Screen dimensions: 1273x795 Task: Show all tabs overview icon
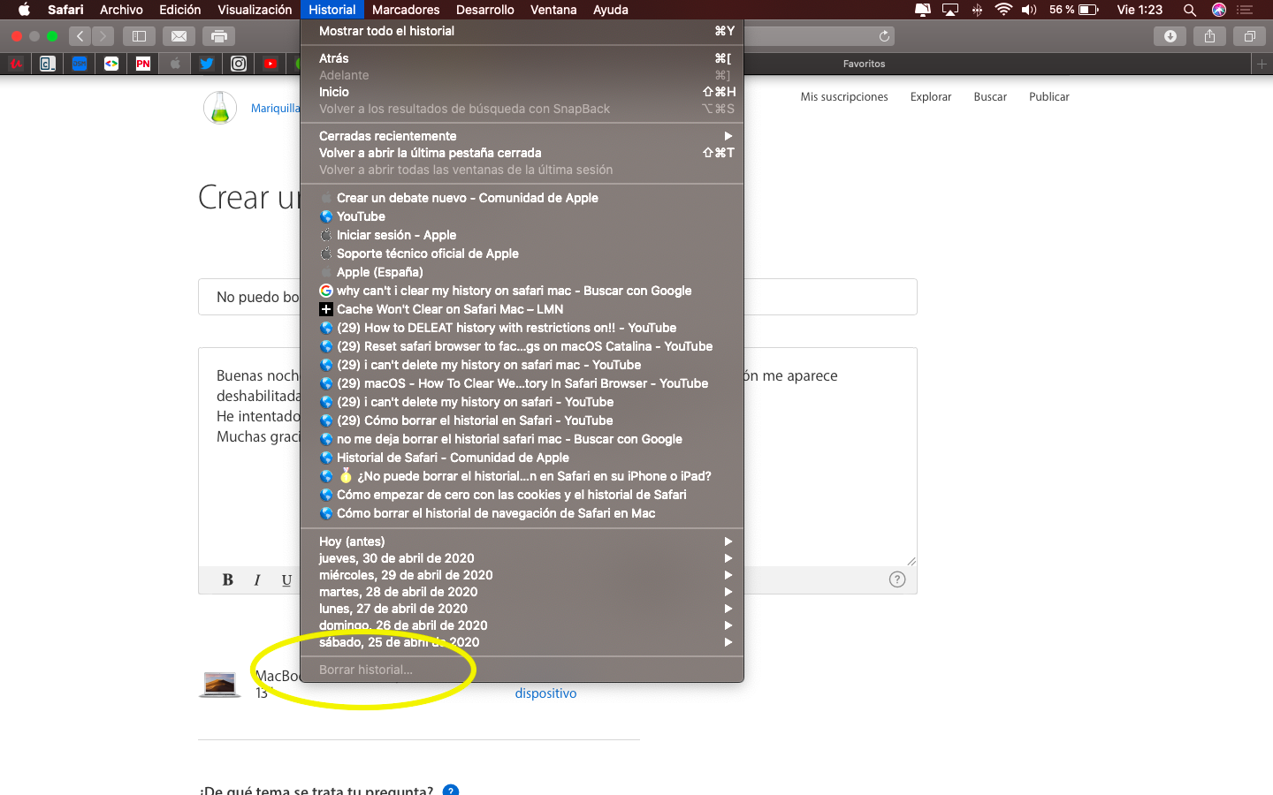coord(1249,36)
